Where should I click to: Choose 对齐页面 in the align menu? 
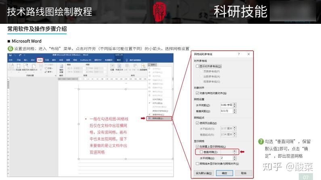[157, 99]
